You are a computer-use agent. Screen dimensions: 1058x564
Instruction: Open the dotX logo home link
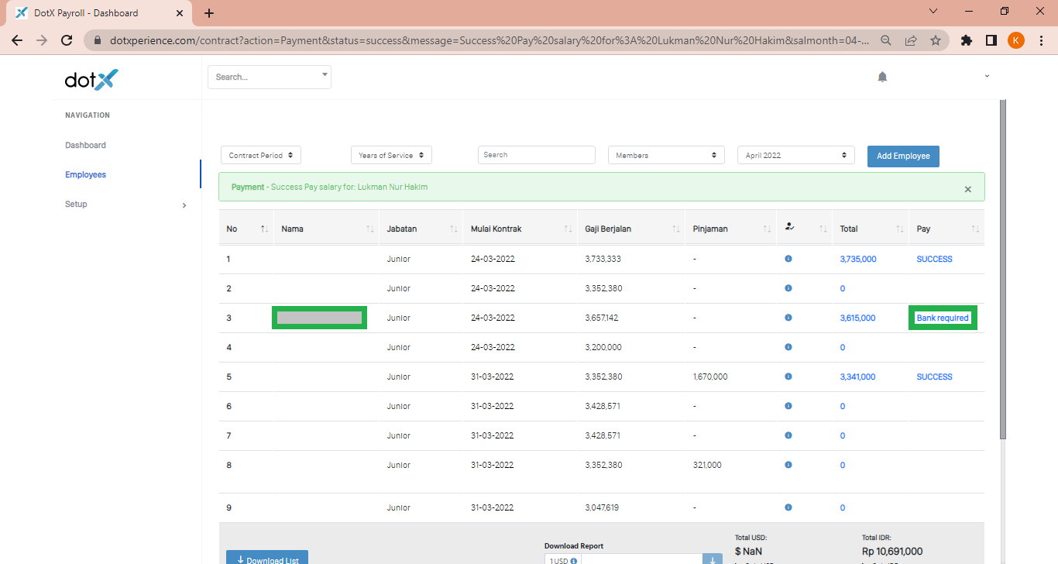(91, 79)
